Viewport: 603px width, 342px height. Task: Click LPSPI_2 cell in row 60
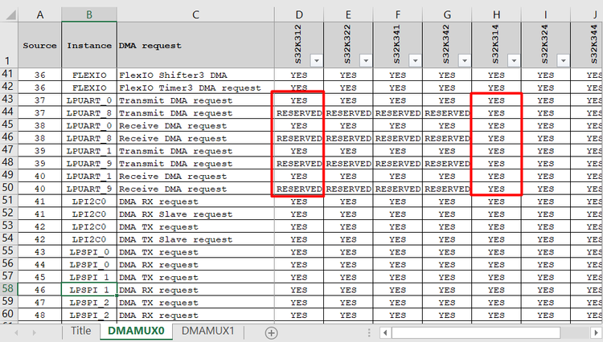pos(89,316)
